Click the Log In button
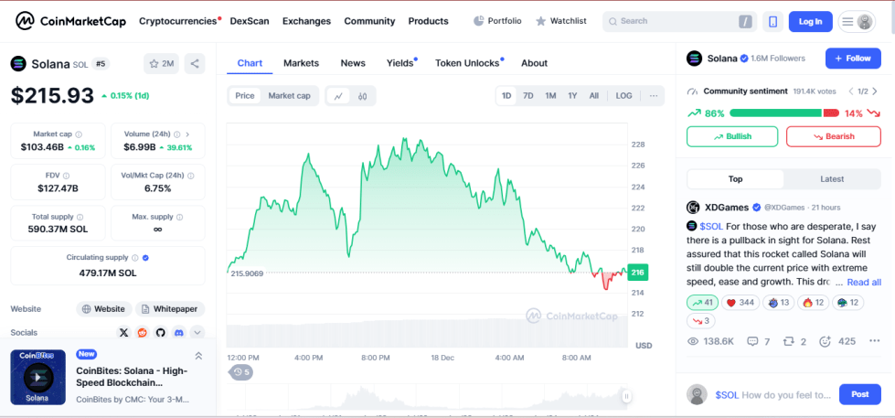895x418 pixels. (x=810, y=21)
